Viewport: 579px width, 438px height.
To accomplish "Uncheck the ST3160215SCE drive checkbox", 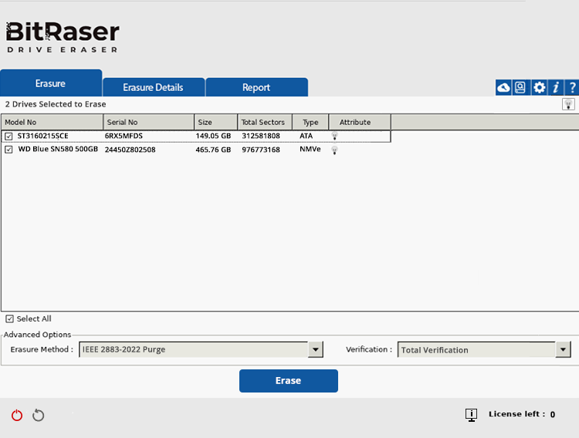I will click(8, 136).
